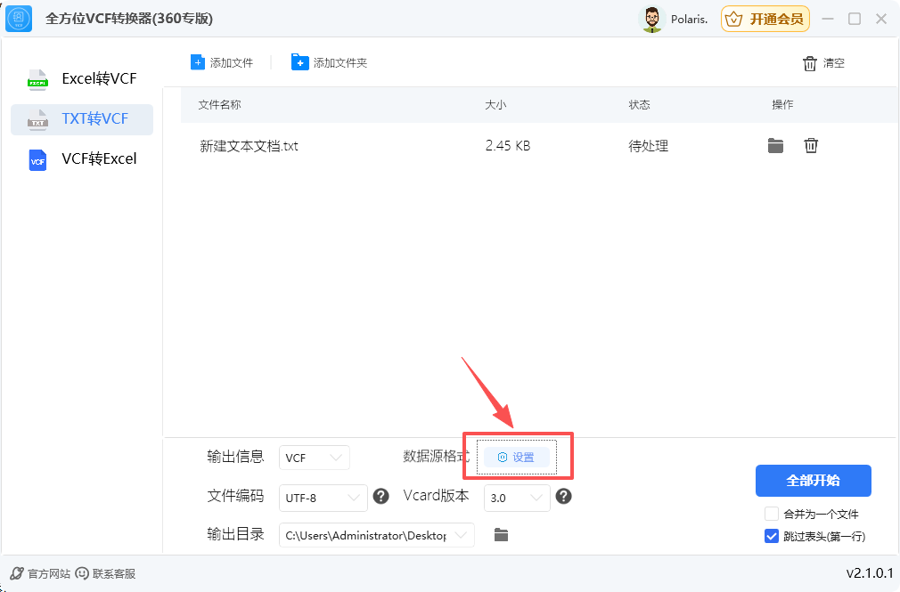This screenshot has width=900, height=592.
Task: Delete 新建文本文档.txt using its trash icon
Action: [811, 145]
